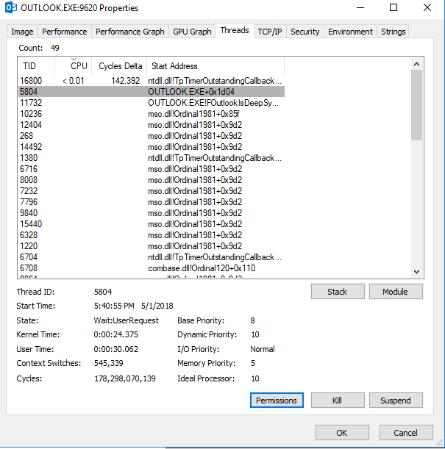The width and height of the screenshot is (445, 449).
Task: Select thread 6708 combase.dll row
Action: click(152, 268)
